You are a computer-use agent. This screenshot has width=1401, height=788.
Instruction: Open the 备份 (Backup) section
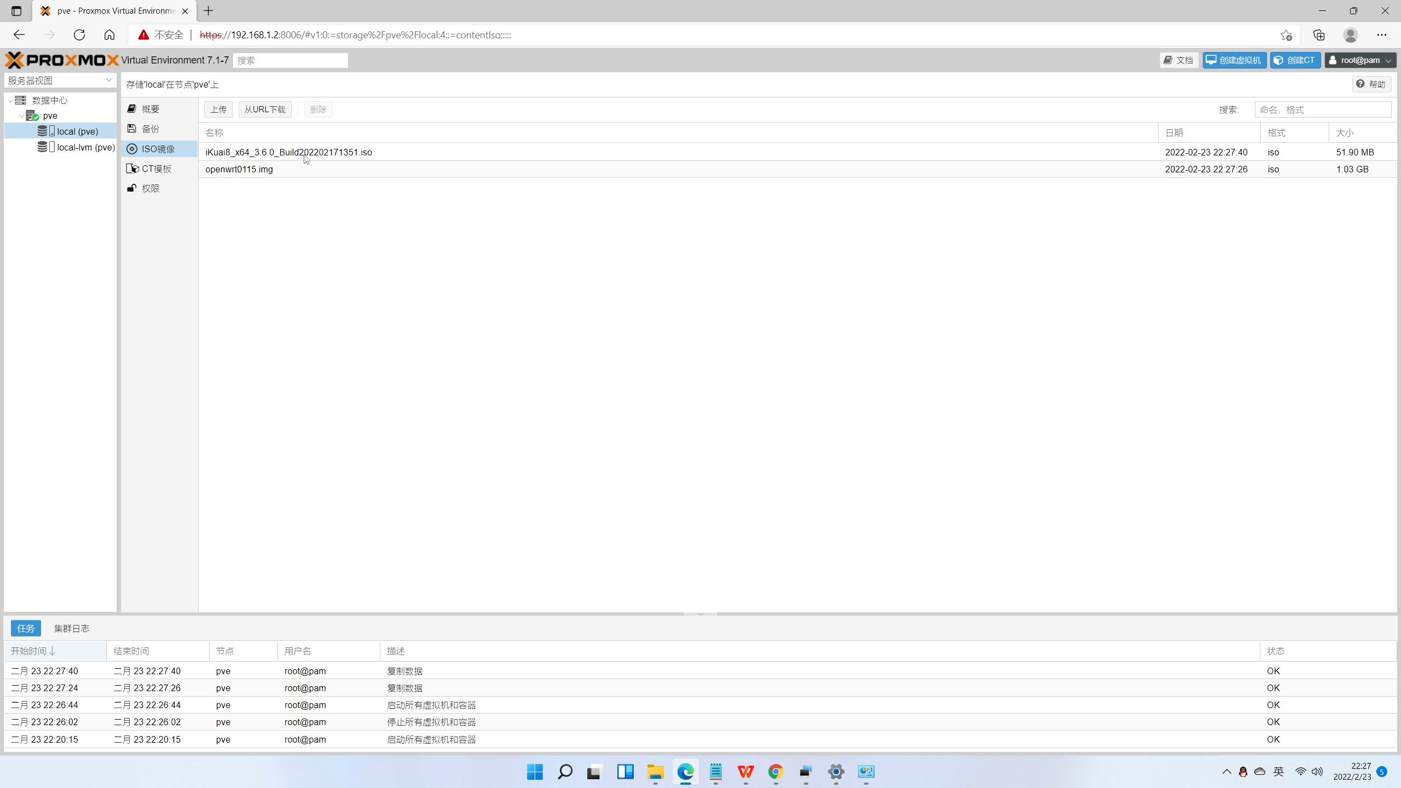click(150, 129)
